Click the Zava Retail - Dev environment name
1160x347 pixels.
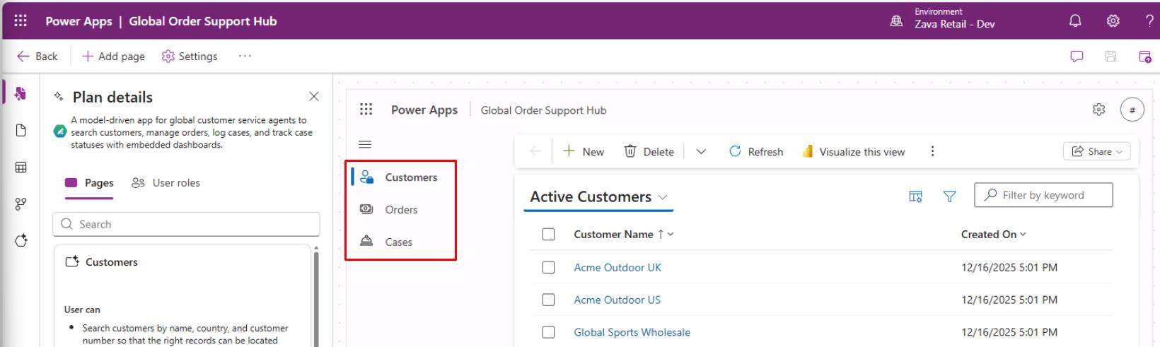point(955,24)
